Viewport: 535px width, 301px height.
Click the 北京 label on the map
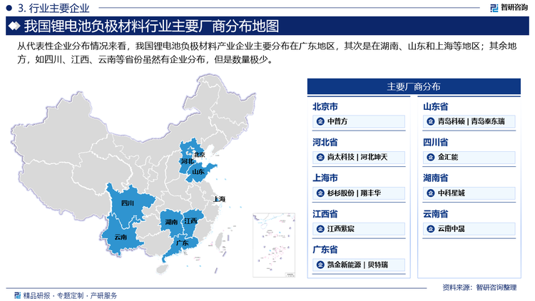pyautogui.click(x=200, y=155)
